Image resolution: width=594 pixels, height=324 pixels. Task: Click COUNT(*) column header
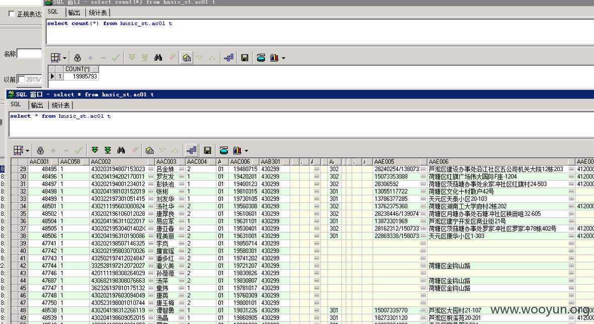pyautogui.click(x=81, y=69)
